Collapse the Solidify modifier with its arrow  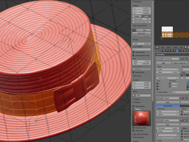[x=157, y=120]
